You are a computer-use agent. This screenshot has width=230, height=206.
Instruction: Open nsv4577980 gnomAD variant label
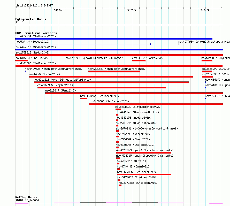coord(204,42)
